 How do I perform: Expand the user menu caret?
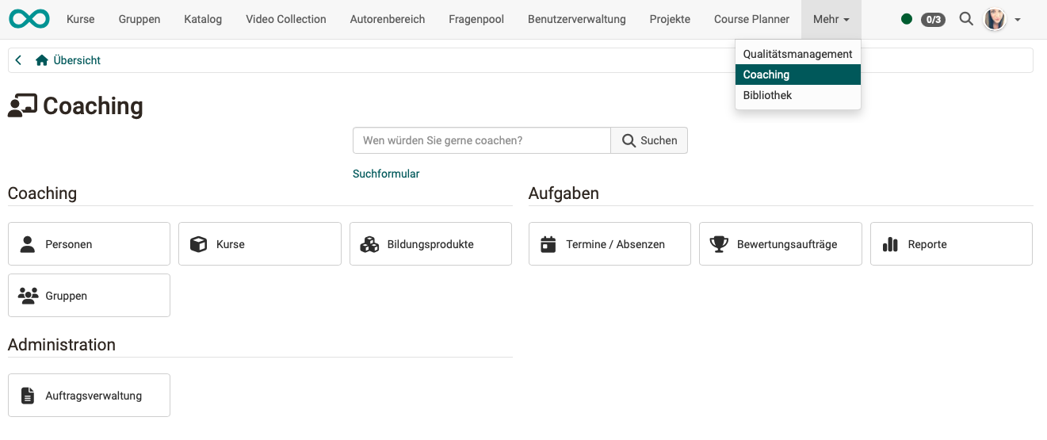[x=1018, y=20]
